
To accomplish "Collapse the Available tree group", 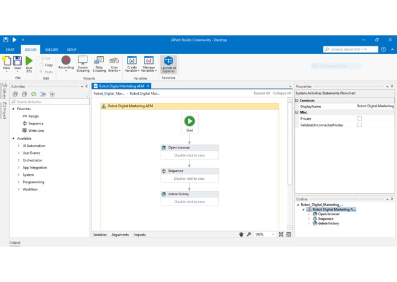I will tap(13, 138).
